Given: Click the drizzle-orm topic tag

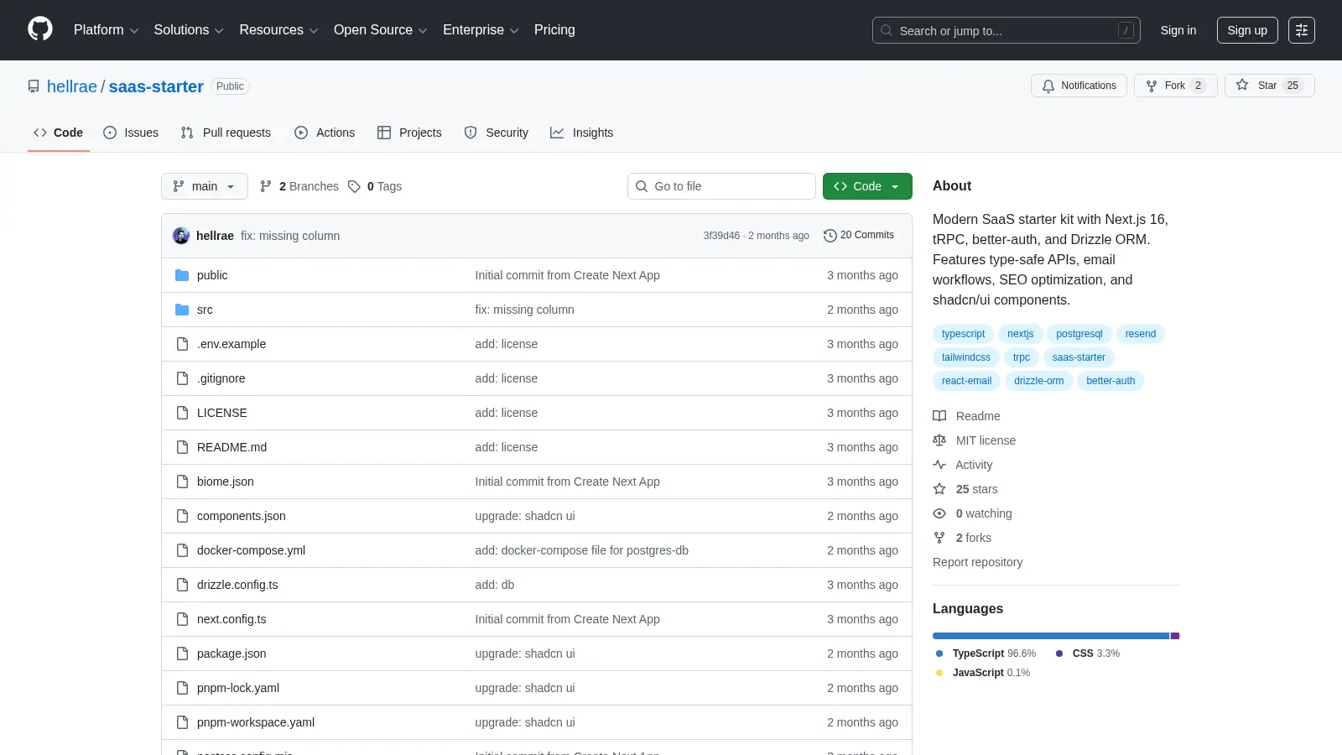Looking at the screenshot, I should (x=1038, y=381).
